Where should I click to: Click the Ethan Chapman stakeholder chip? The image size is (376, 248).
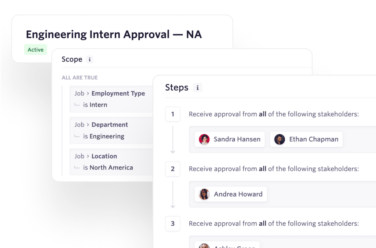click(x=306, y=139)
